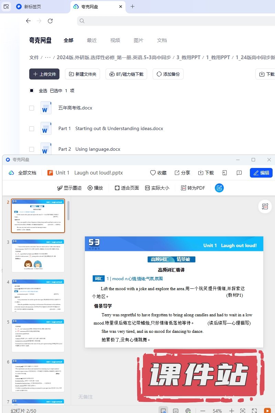
Task: Share the file via 分享 button
Action: tap(182, 173)
